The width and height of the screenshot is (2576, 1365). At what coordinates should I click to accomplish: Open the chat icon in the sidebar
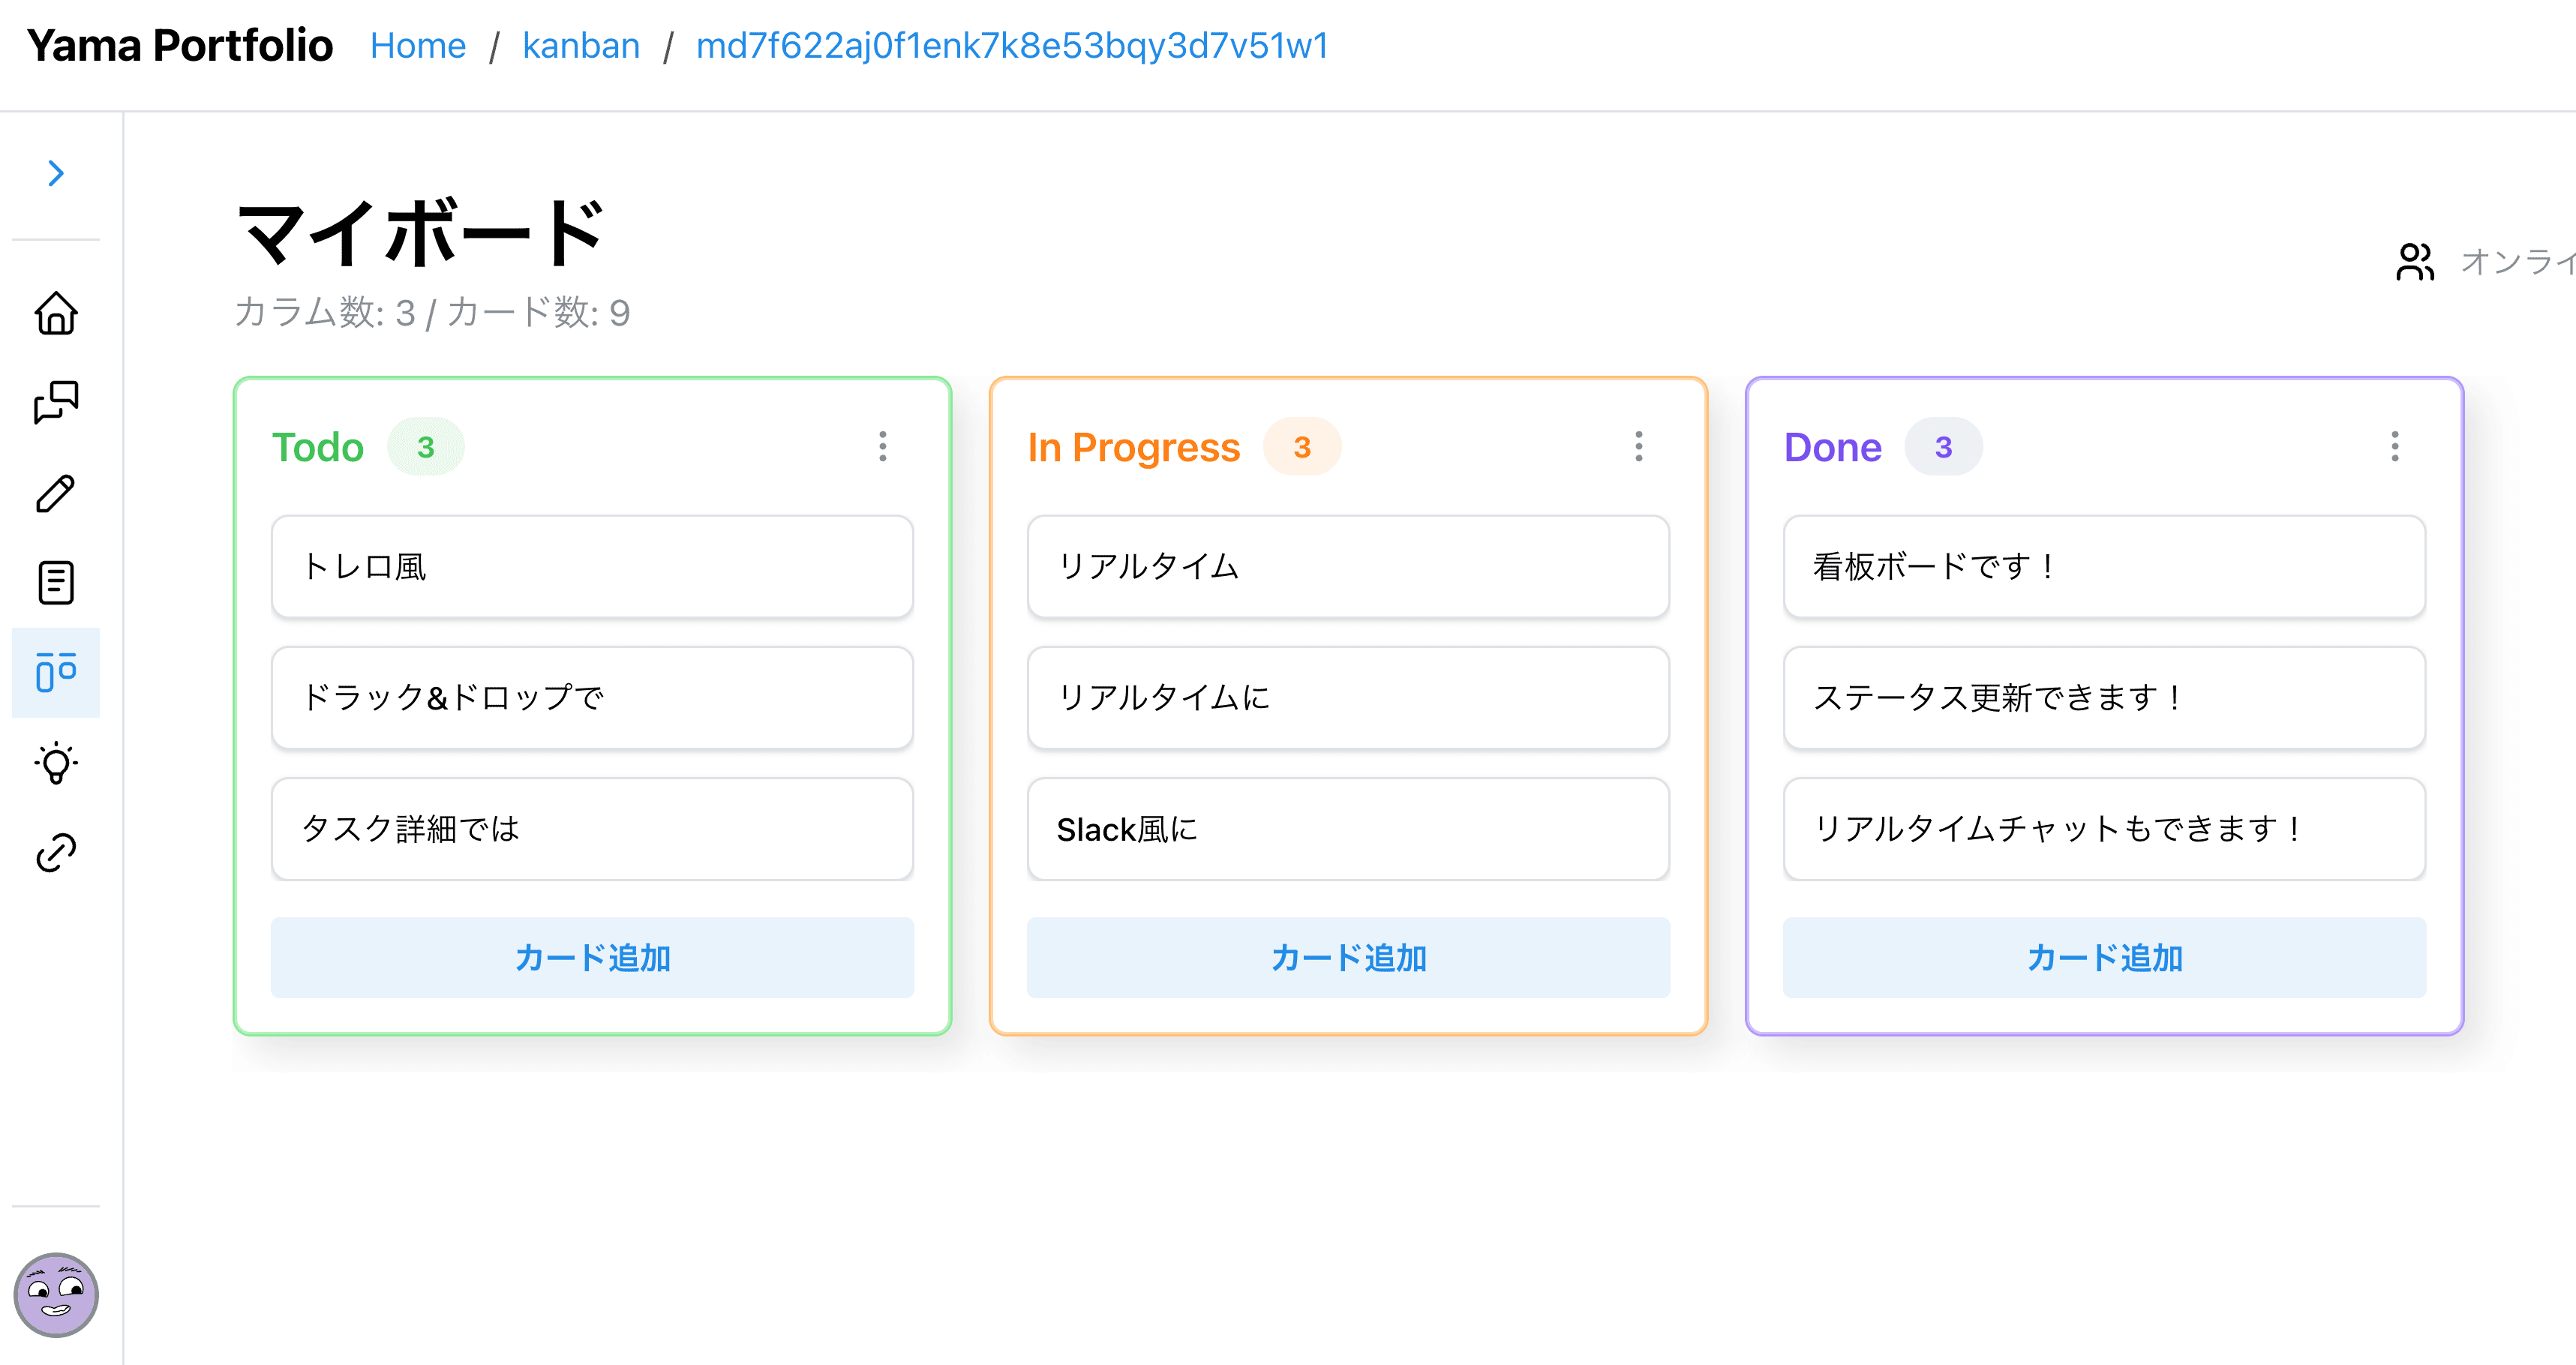point(55,403)
